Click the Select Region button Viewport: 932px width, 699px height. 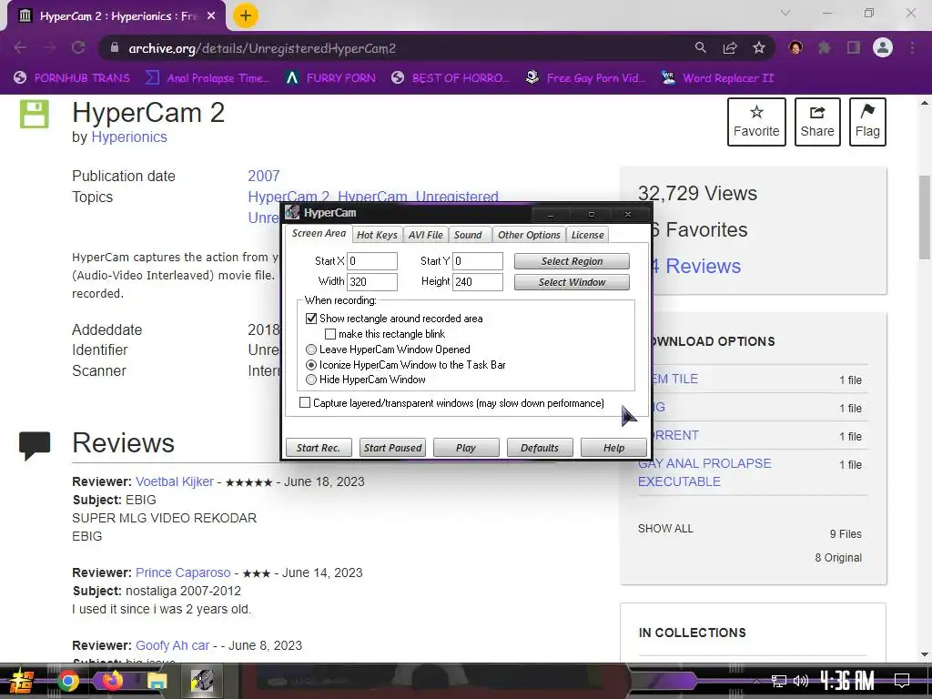click(572, 261)
